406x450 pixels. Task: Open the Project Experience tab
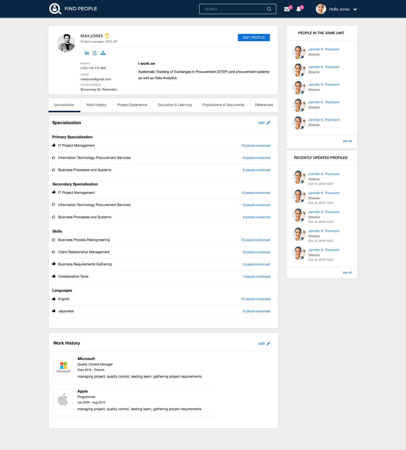[x=132, y=105]
